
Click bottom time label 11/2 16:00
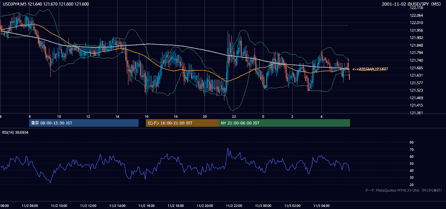click(147, 206)
